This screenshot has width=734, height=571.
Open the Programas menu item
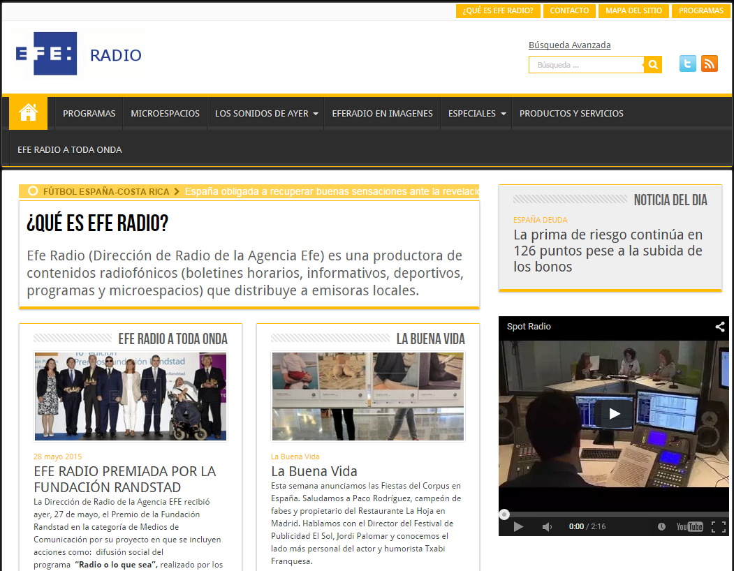89,113
